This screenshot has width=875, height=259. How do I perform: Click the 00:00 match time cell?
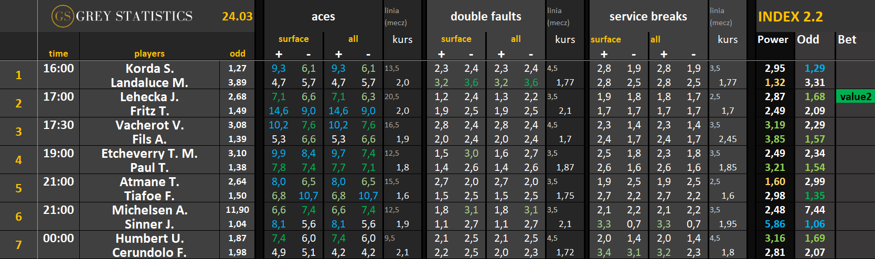(x=58, y=239)
